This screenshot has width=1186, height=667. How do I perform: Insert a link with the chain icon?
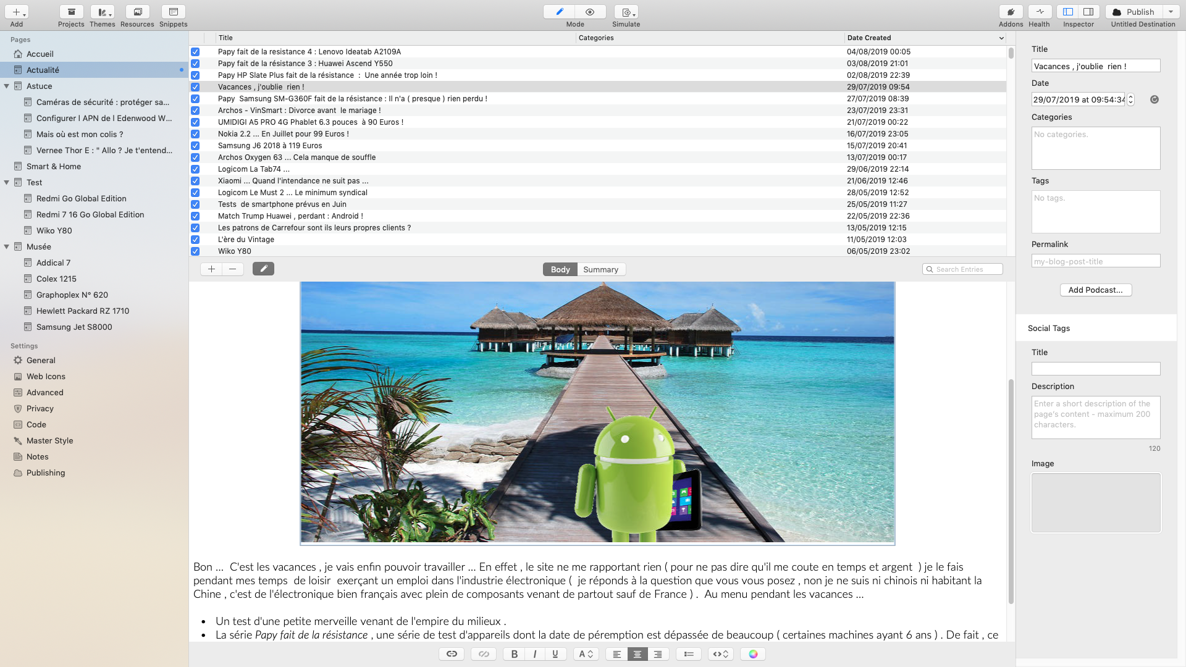(452, 654)
